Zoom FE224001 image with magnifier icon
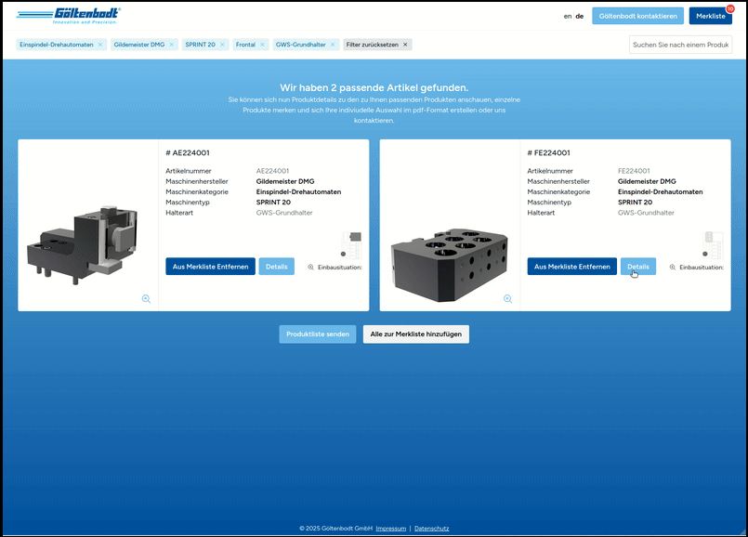Viewport: 748px width, 537px height. pos(507,299)
